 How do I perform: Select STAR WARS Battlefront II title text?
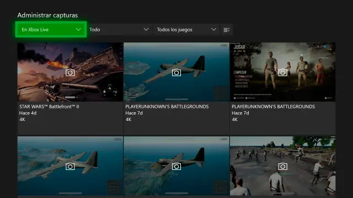click(49, 107)
